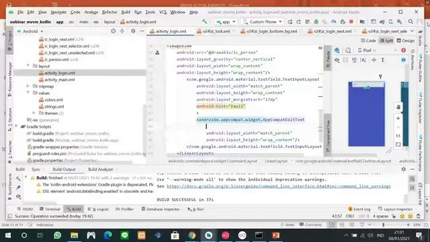Open the docs.gradle.org link in build output
430x242 pixels.
tap(279, 186)
